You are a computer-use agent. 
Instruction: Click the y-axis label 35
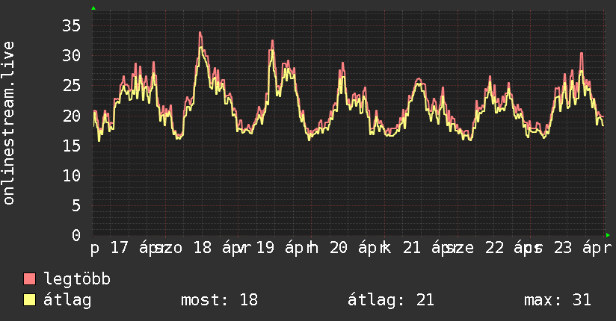(x=71, y=26)
